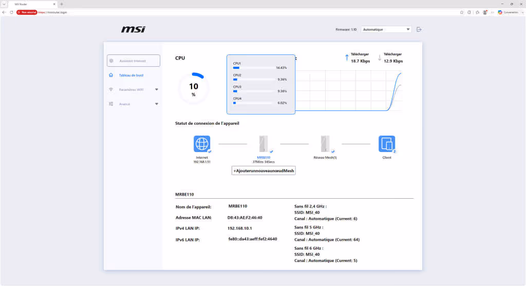Image resolution: width=526 pixels, height=286 pixels.
Task: Click Ajouter un nouveau nœud Mesh button
Action: click(264, 170)
